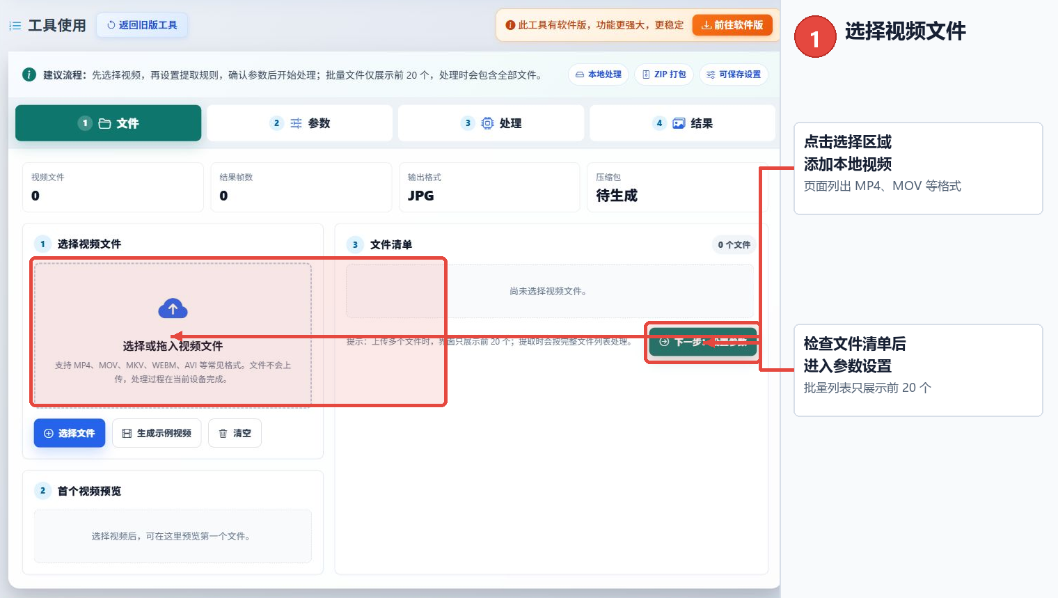The width and height of the screenshot is (1058, 598).
Task: Click the 返回旧版工具 button
Action: (x=142, y=25)
